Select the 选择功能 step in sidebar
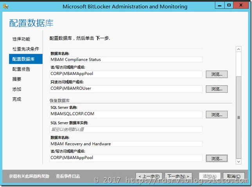The width and height of the screenshot is (252, 187). (x=21, y=39)
